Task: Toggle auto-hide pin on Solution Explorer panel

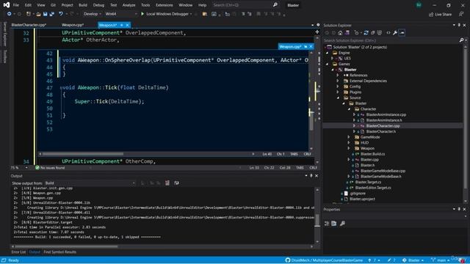Action: [459, 25]
